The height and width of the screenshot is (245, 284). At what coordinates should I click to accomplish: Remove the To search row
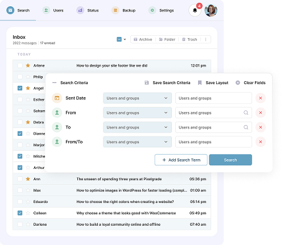[261, 127]
